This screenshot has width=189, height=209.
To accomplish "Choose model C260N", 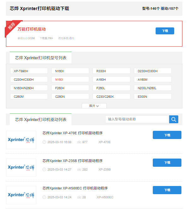I will (70, 96).
